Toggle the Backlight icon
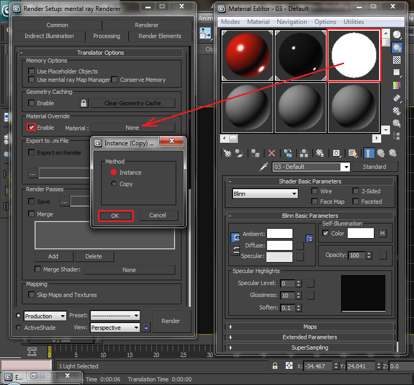This screenshot has height=385, width=414. click(397, 47)
